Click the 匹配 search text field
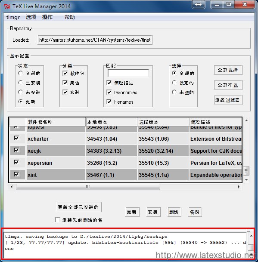Image resolution: width=258 pixels, height=262 pixels. (x=128, y=74)
